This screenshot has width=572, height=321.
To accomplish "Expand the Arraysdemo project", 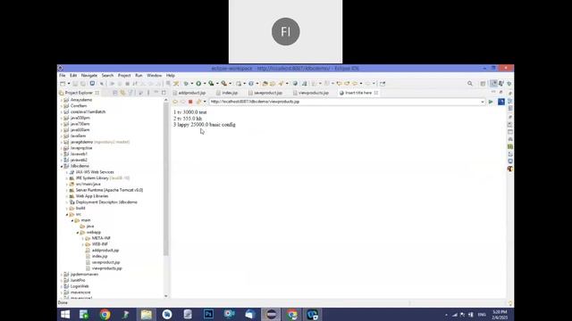I will (62, 100).
